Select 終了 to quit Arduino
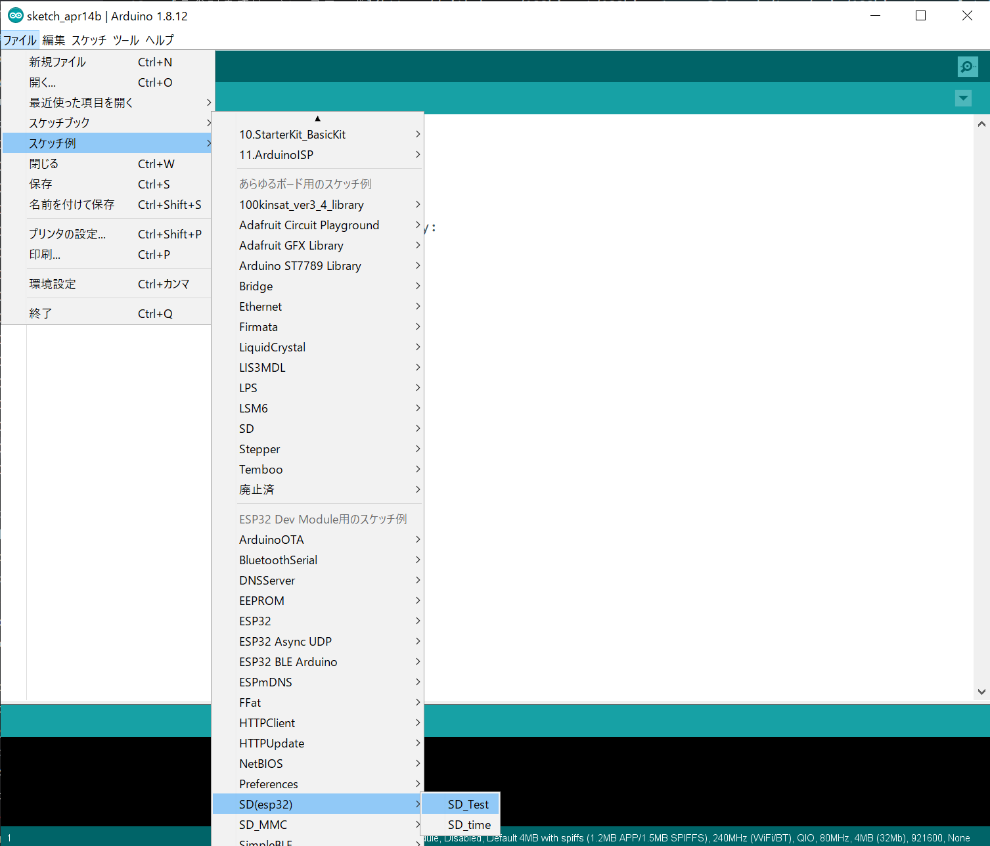The height and width of the screenshot is (846, 990). pos(40,313)
